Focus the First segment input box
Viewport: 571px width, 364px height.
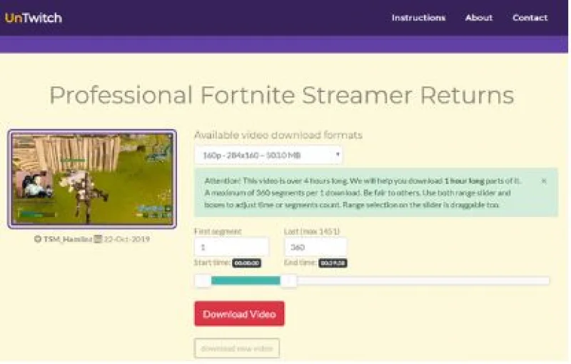pyautogui.click(x=231, y=247)
